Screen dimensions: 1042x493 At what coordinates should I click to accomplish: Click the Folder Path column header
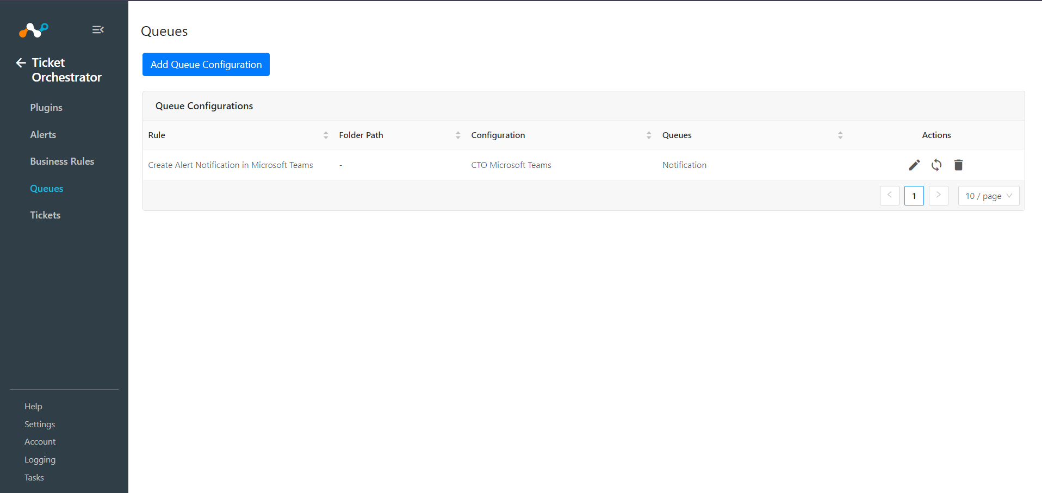pos(361,135)
